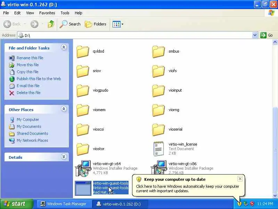Open the View menu
This screenshot has width=278, height=209.
pos(30,13)
